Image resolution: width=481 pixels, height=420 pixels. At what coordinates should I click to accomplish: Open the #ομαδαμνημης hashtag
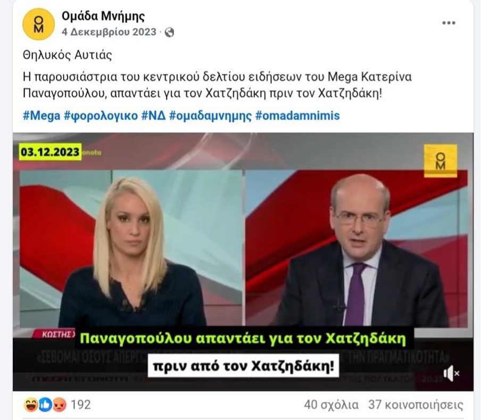(x=210, y=116)
